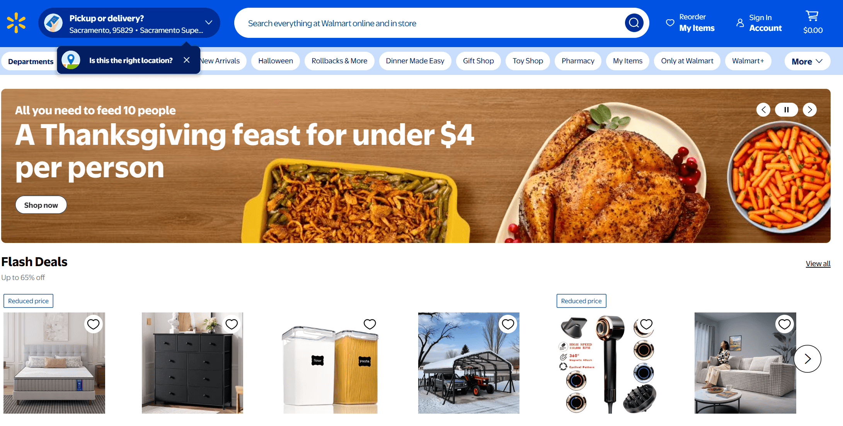This screenshot has width=843, height=426.
Task: Favorite the black dresser item
Action: [232, 324]
